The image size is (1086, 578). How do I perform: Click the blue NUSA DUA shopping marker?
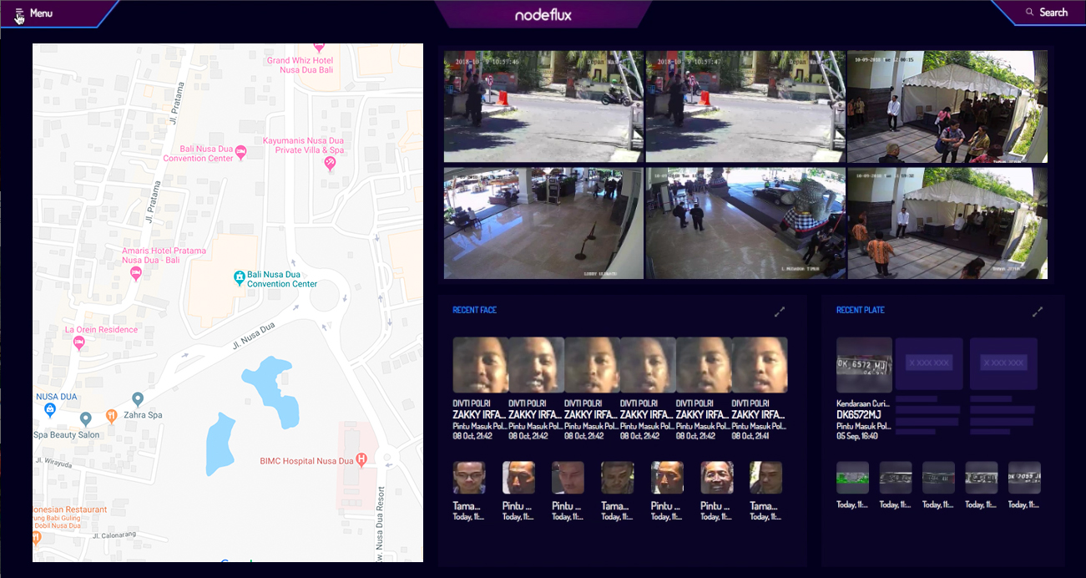click(x=49, y=409)
